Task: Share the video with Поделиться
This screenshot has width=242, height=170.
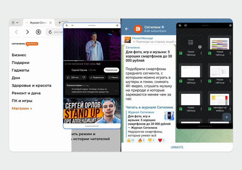Action: [97, 78]
